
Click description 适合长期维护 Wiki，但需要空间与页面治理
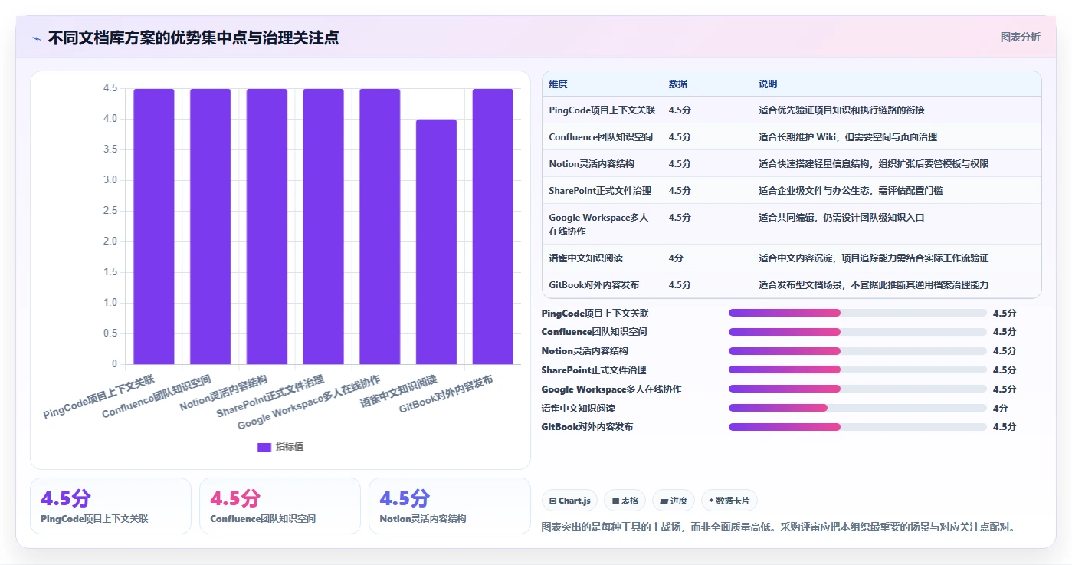pyautogui.click(x=847, y=137)
